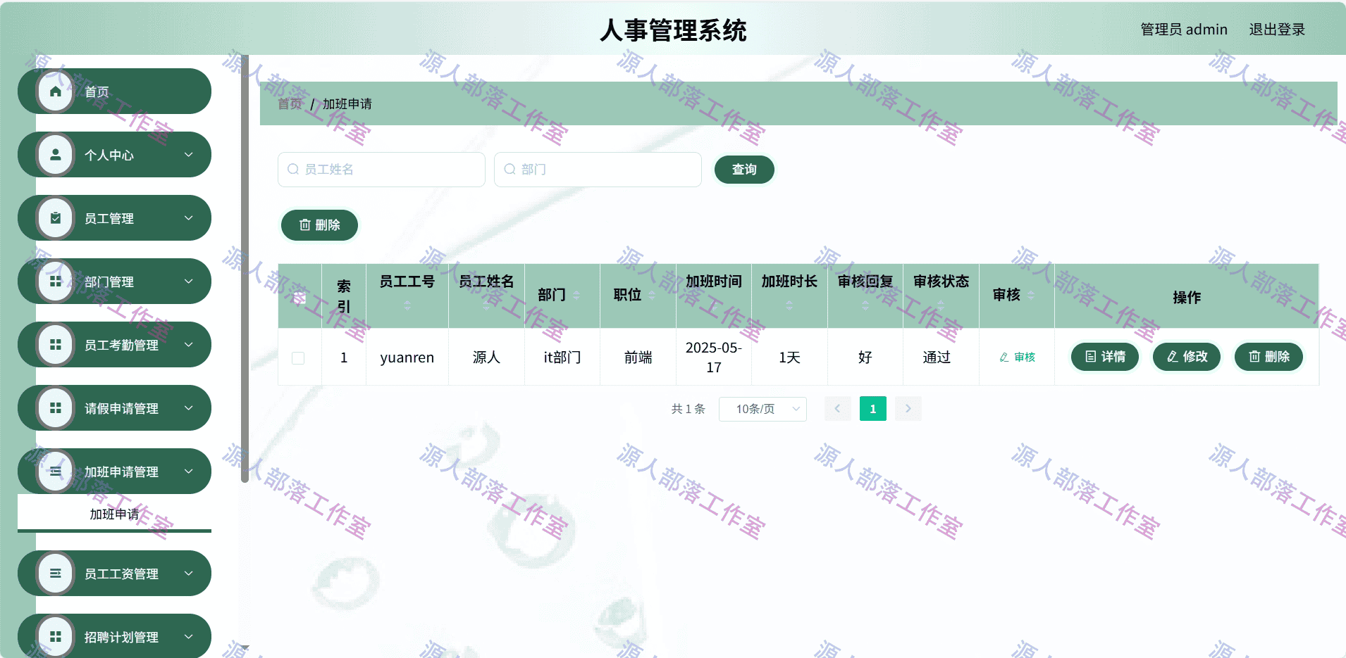1346x658 pixels.
Task: Click the department cell 'it部门'
Action: pyautogui.click(x=562, y=358)
